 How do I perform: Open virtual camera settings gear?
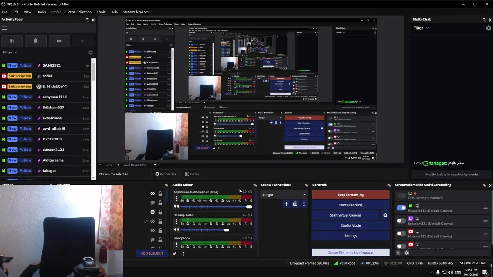(385, 215)
